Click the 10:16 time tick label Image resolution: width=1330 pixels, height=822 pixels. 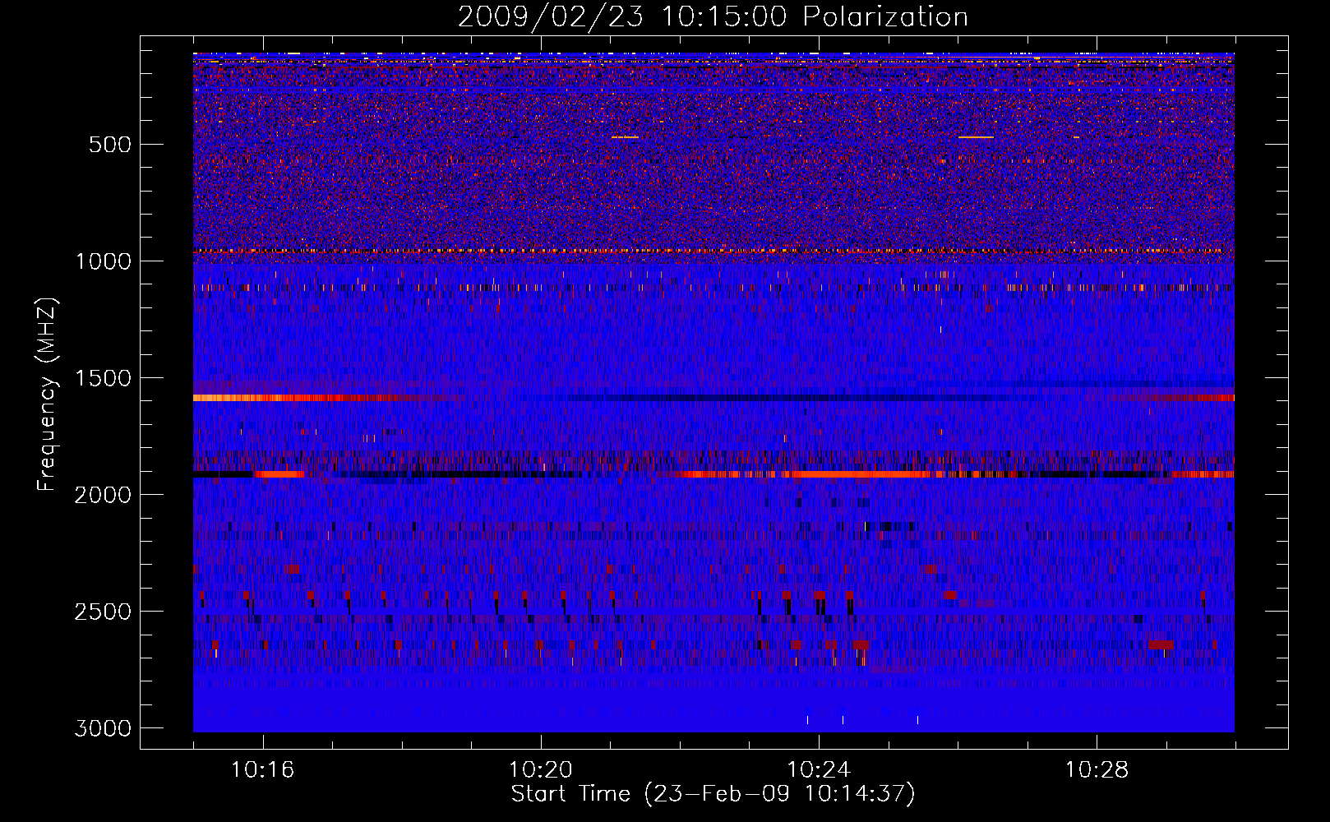263,770
